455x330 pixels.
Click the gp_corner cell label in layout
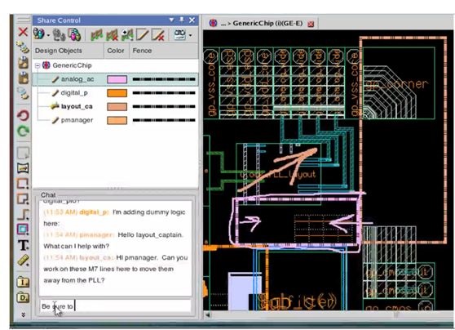pos(396,85)
